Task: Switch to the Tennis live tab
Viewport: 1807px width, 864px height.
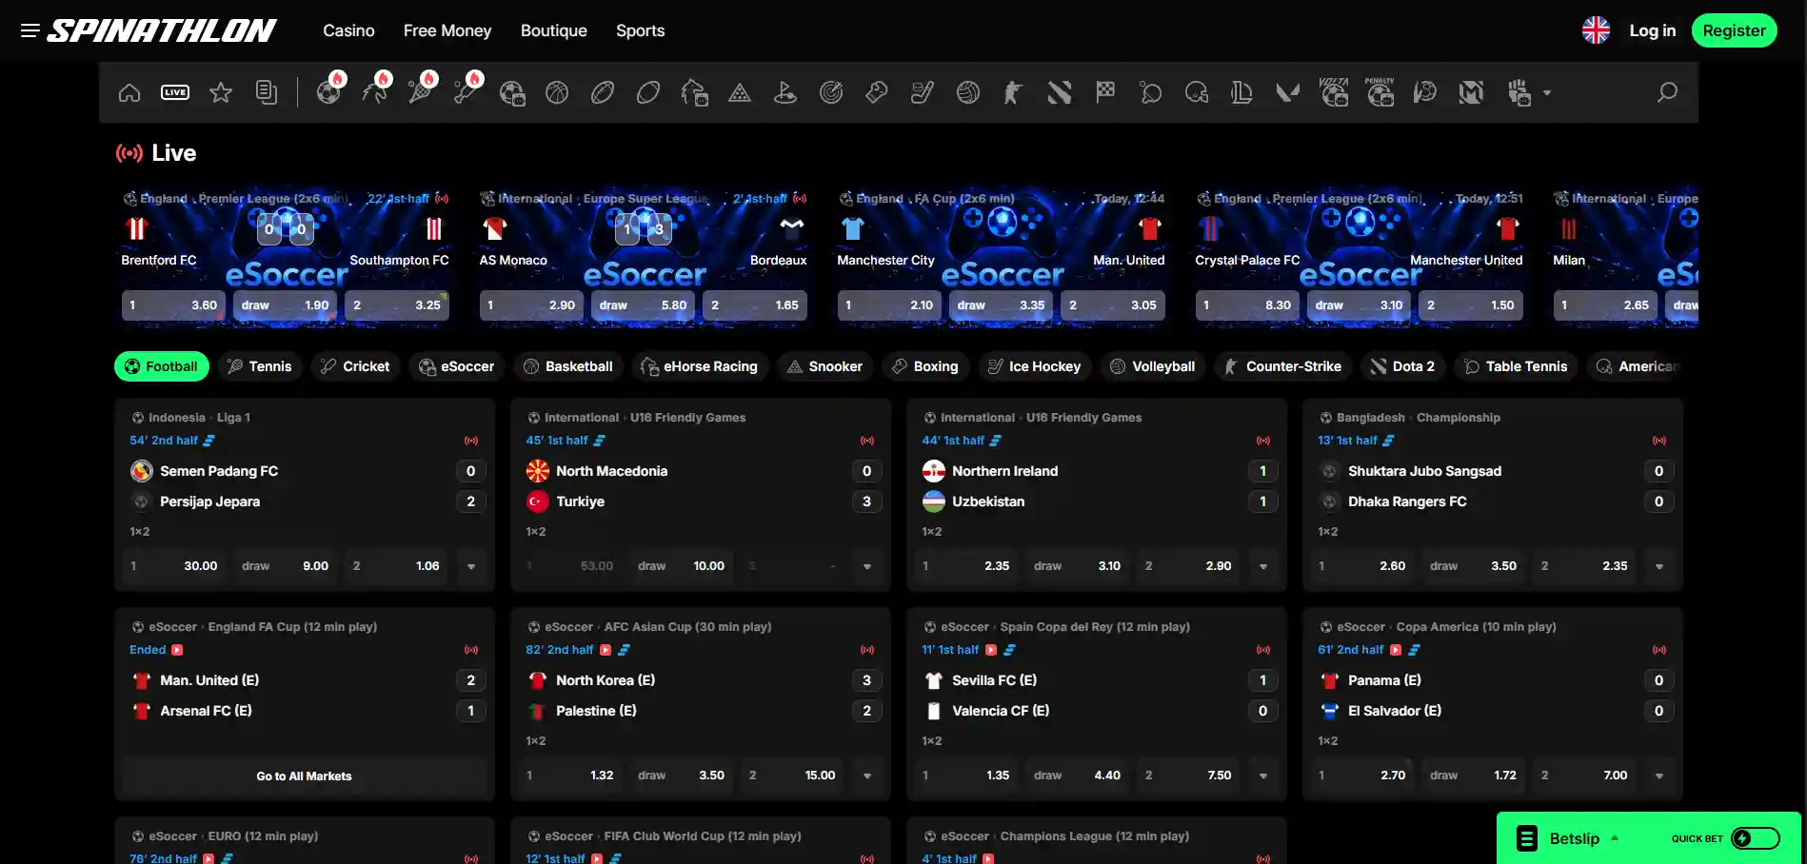Action: pyautogui.click(x=260, y=366)
